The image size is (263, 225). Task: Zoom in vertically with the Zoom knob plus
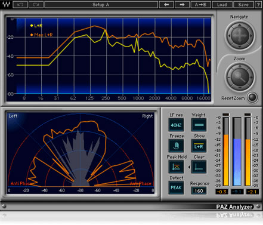point(240,66)
